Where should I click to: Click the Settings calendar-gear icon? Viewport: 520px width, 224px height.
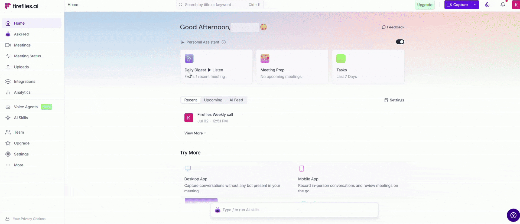coord(386,100)
